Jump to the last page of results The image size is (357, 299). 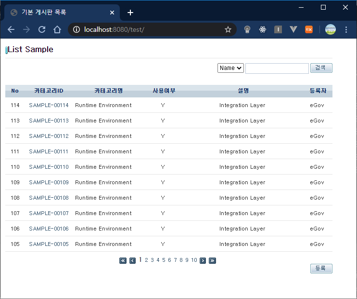(x=212, y=260)
